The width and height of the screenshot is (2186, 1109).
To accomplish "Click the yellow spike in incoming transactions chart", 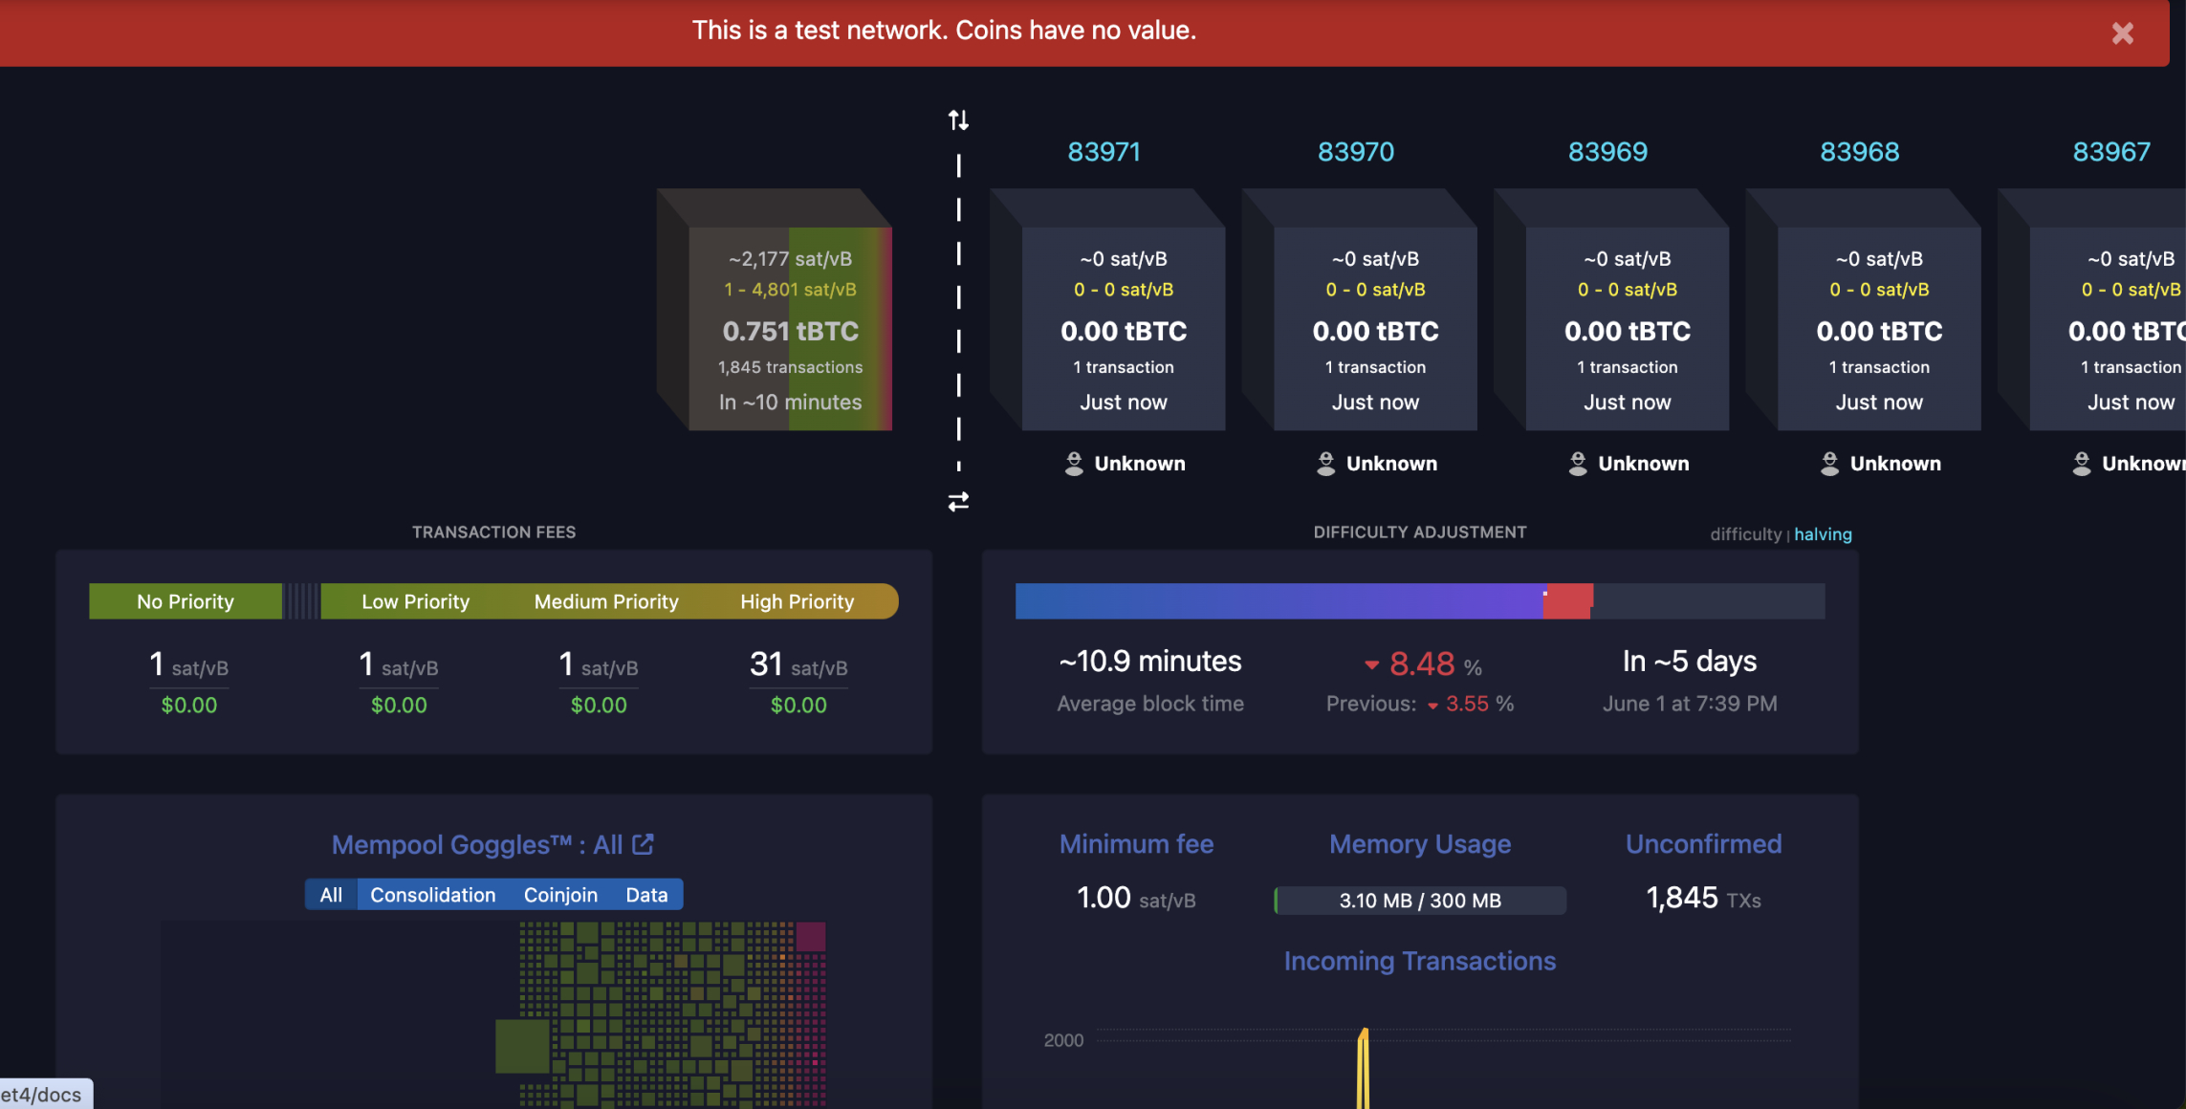I will point(1363,1069).
